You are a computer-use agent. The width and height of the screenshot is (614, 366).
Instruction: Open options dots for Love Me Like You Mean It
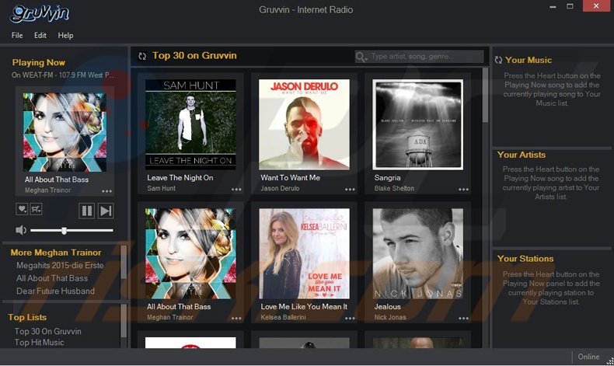click(x=350, y=319)
